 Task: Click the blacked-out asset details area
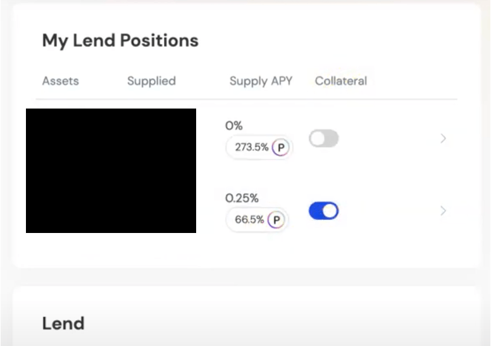pyautogui.click(x=111, y=170)
